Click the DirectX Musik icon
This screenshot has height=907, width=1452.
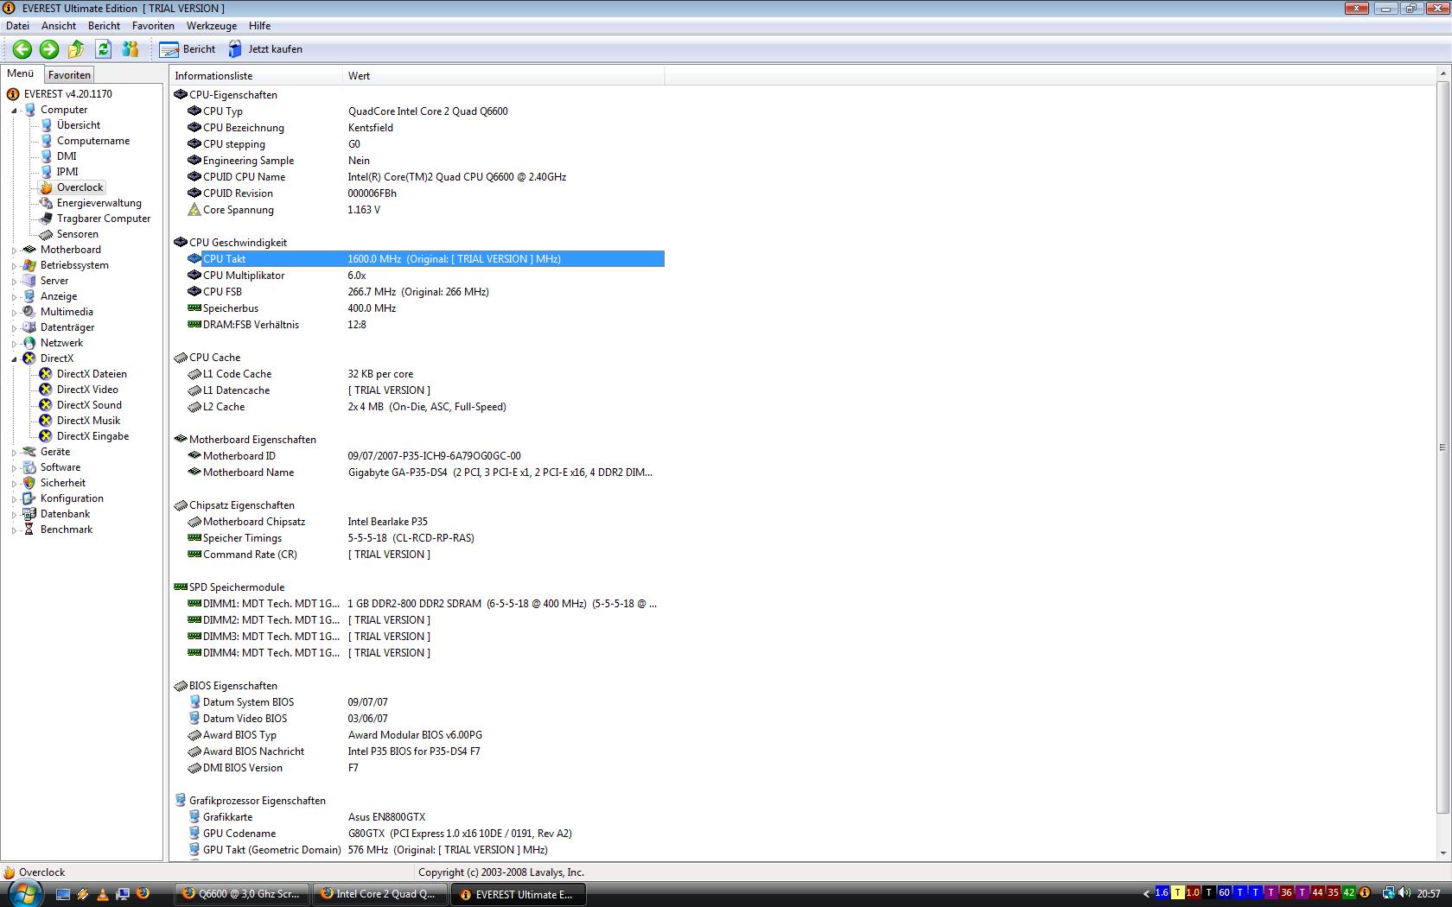(x=46, y=421)
